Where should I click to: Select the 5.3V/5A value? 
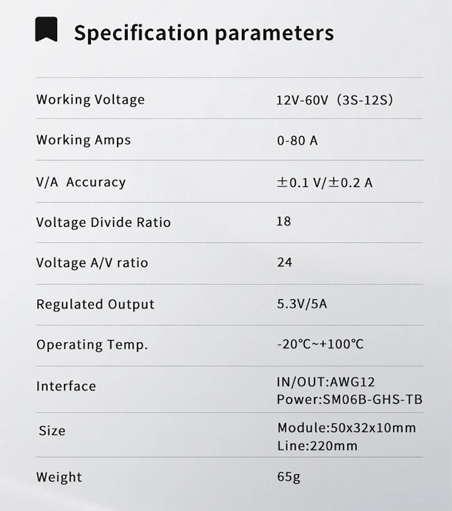(x=302, y=304)
